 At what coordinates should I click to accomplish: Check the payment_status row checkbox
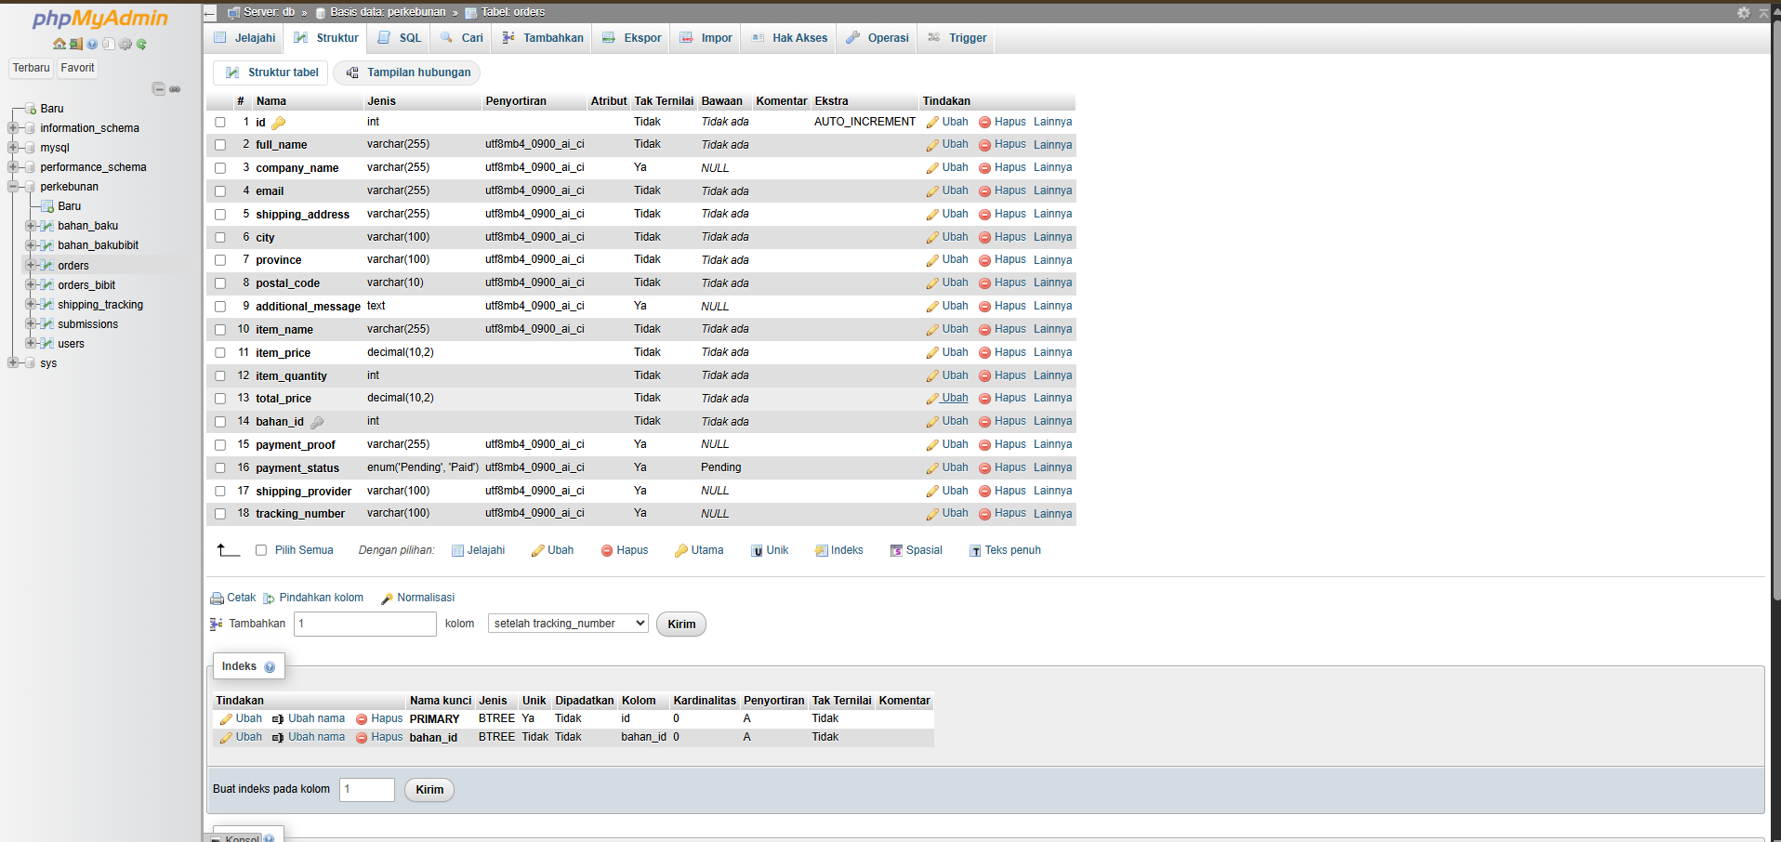(x=220, y=468)
